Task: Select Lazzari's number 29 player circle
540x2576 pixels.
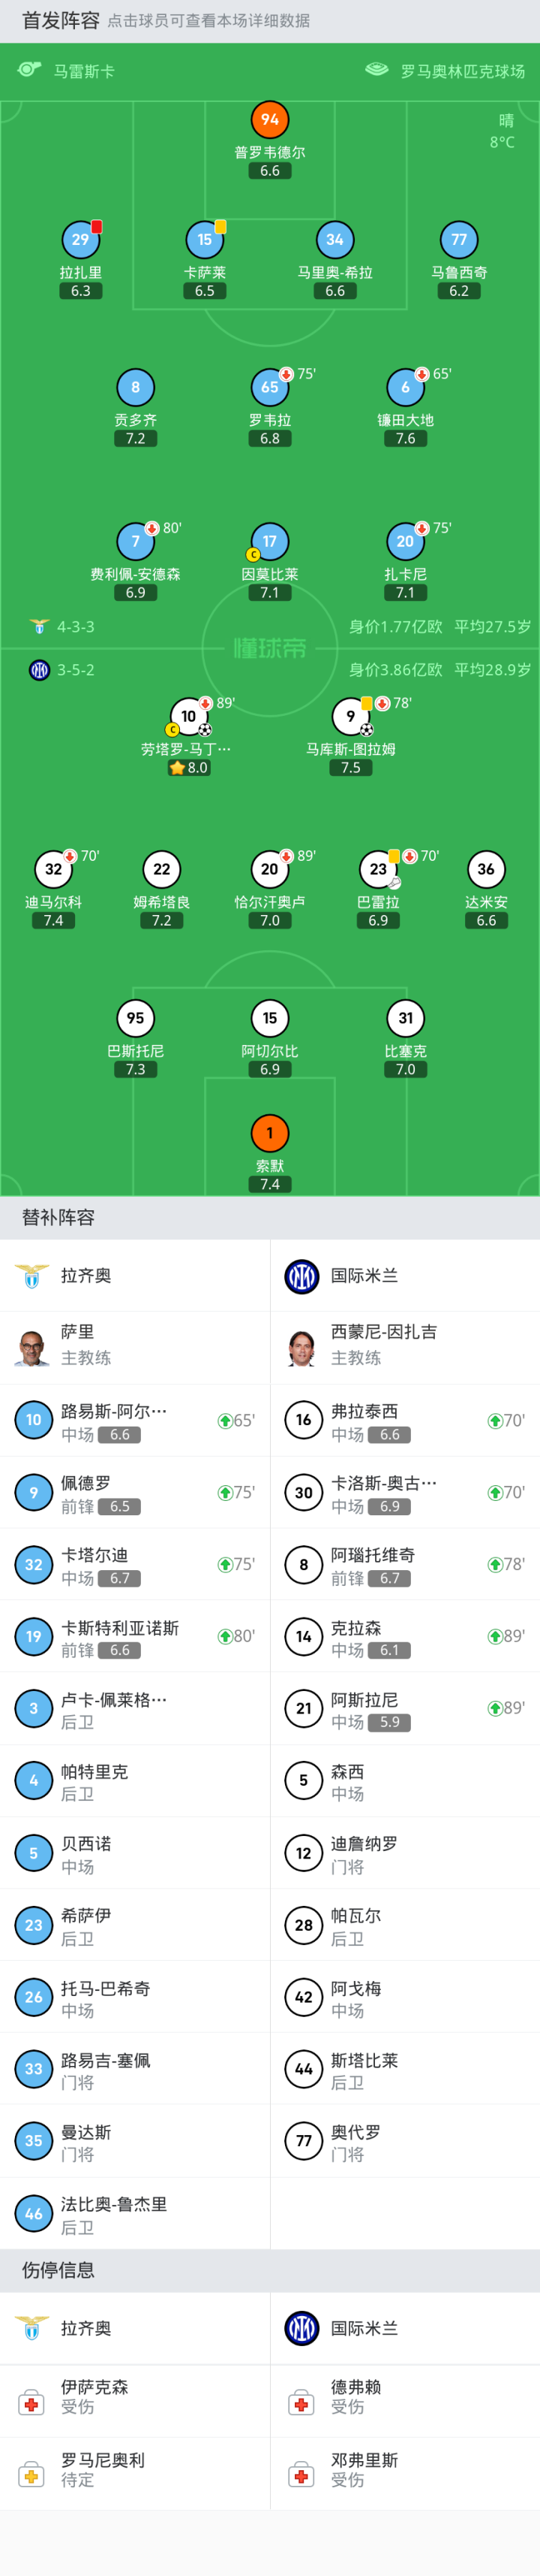Action: 79,240
